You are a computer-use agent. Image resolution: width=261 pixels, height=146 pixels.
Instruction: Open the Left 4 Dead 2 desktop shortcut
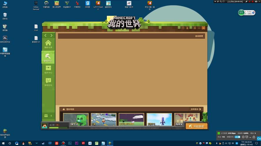tap(98, 4)
